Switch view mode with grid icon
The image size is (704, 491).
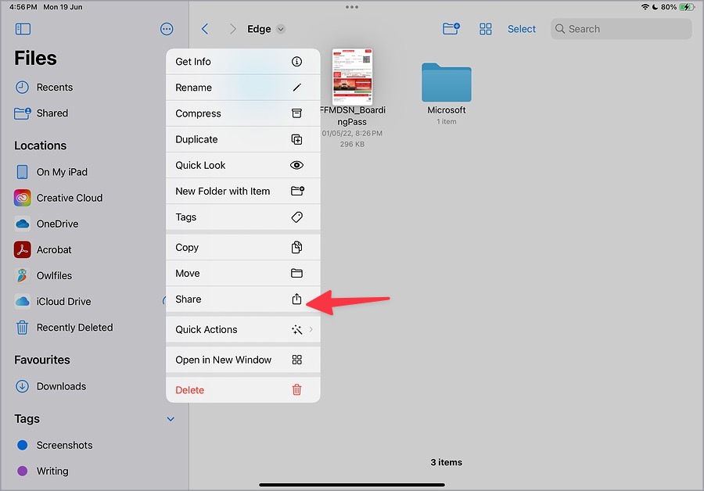pos(485,29)
